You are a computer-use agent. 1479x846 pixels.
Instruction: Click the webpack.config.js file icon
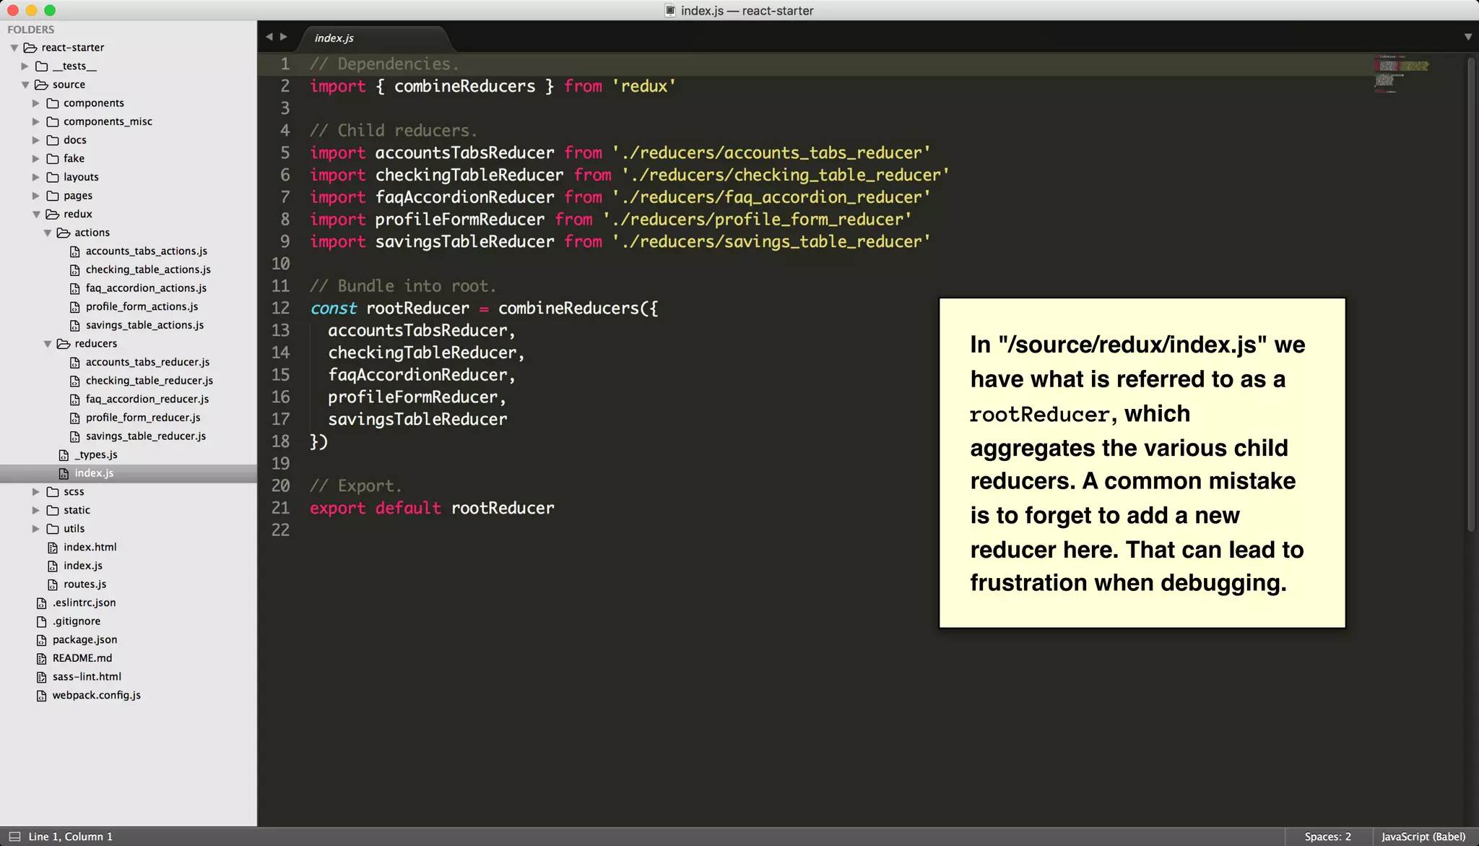point(42,696)
